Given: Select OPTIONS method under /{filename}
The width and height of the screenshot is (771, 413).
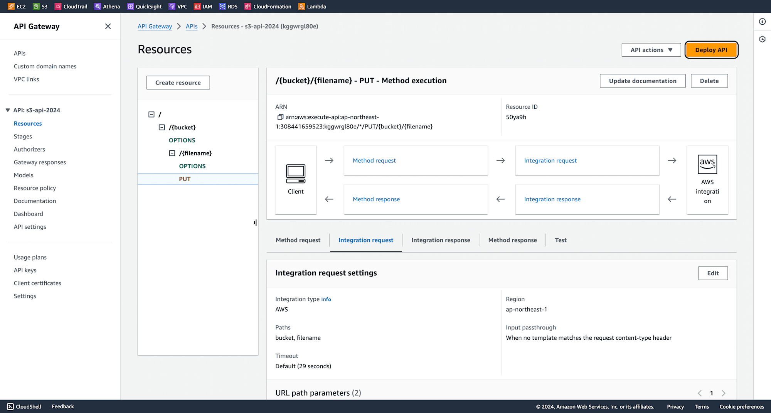Looking at the screenshot, I should [192, 166].
